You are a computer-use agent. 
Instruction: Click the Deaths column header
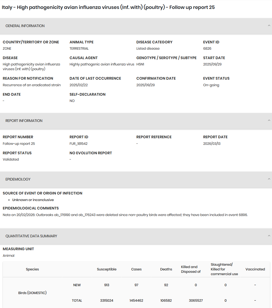coord(166,269)
